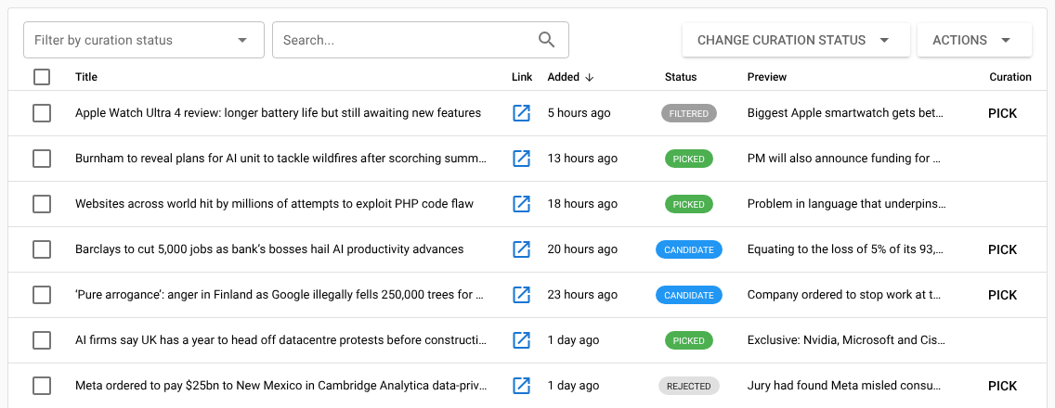Click CANDIDATE badge on Finland Google row

pos(689,295)
